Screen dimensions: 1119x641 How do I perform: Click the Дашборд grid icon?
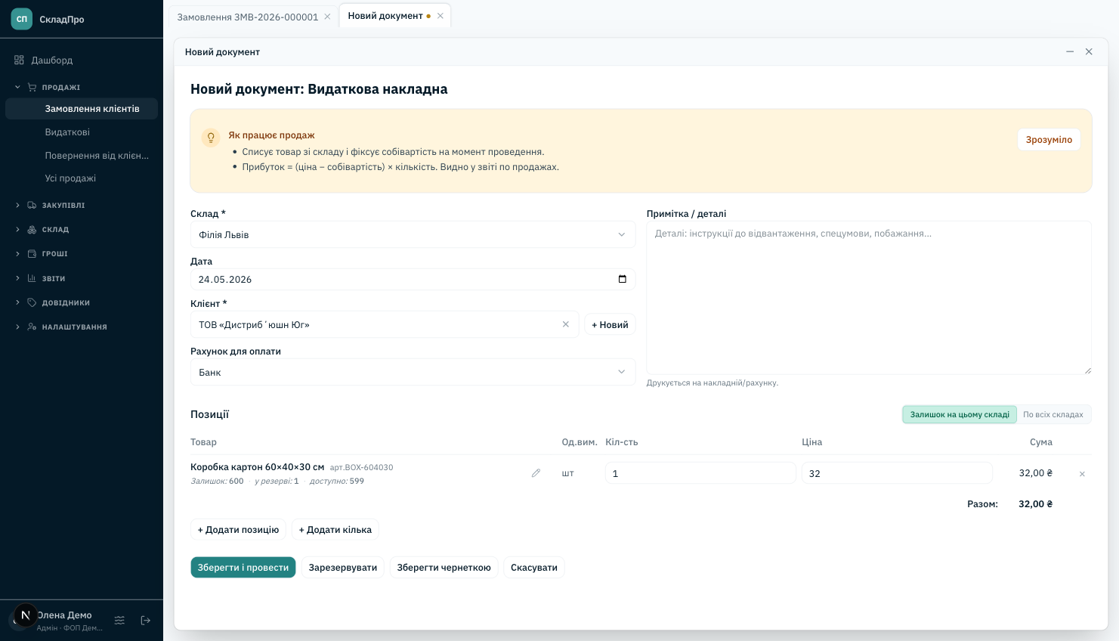point(20,60)
